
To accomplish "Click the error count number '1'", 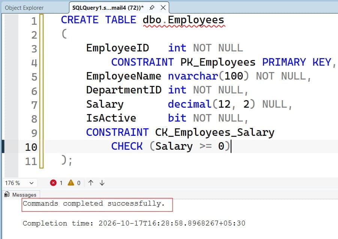I will (61, 183).
